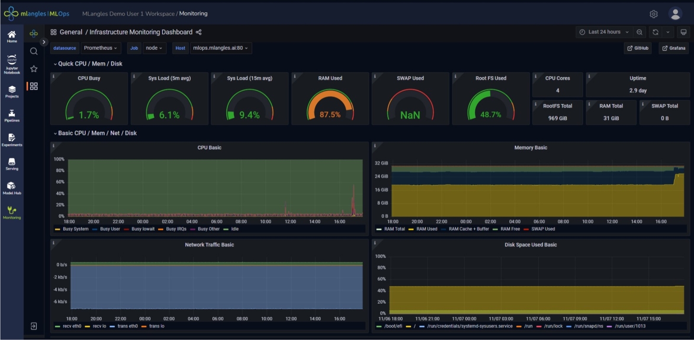Click the Grafana link button
Viewport: 694px width, 340px height.
(x=674, y=48)
